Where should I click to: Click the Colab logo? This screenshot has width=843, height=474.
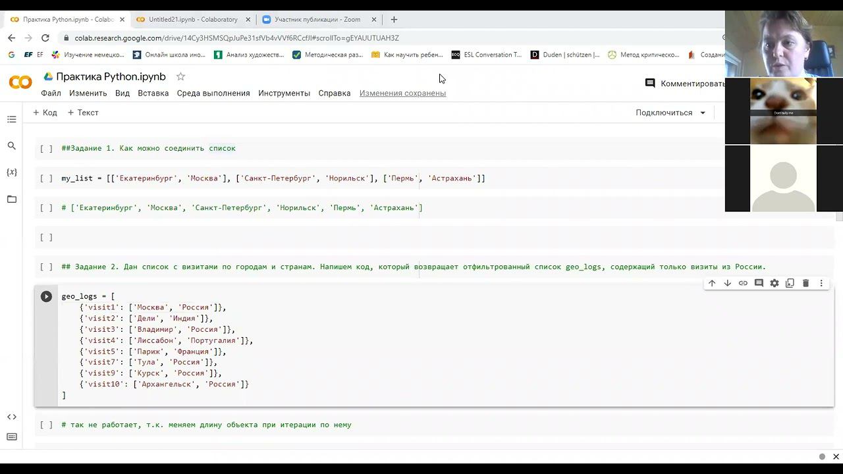click(20, 82)
